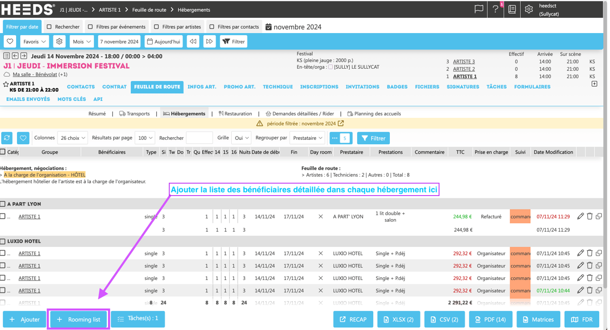The width and height of the screenshot is (610, 330).
Task: Open the Transports sub-tab
Action: pos(134,114)
